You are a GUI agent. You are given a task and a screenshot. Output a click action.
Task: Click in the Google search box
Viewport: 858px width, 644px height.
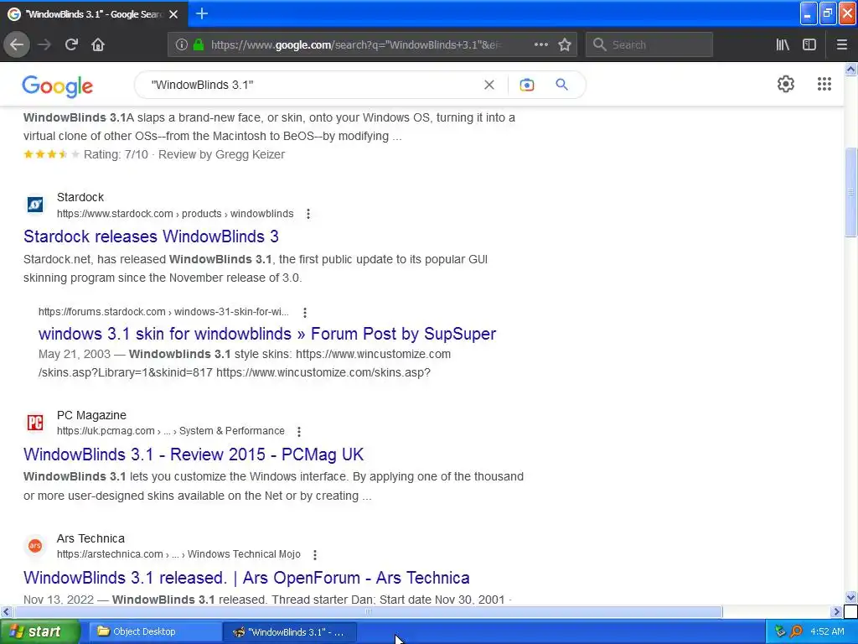(x=312, y=85)
